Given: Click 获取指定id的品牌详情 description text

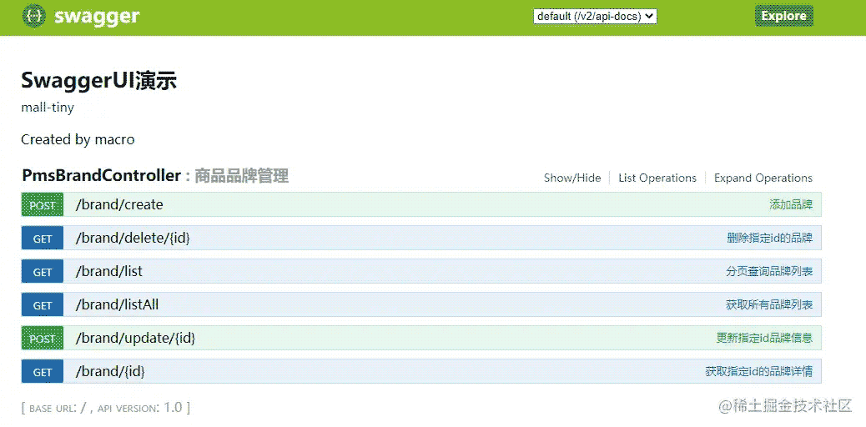Looking at the screenshot, I should click(758, 372).
